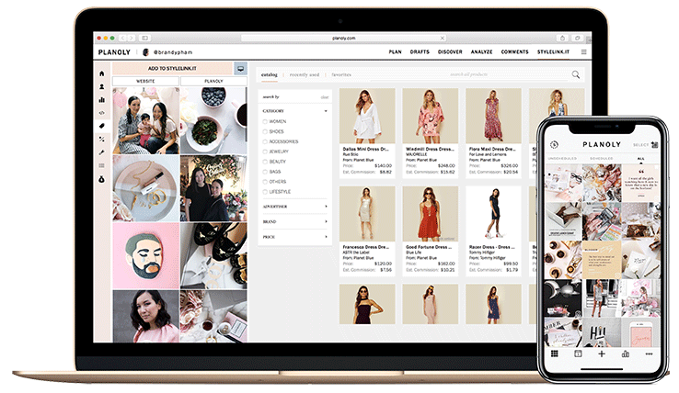The width and height of the screenshot is (679, 393).
Task: Select the BAGS category radio
Action: pos(265,172)
